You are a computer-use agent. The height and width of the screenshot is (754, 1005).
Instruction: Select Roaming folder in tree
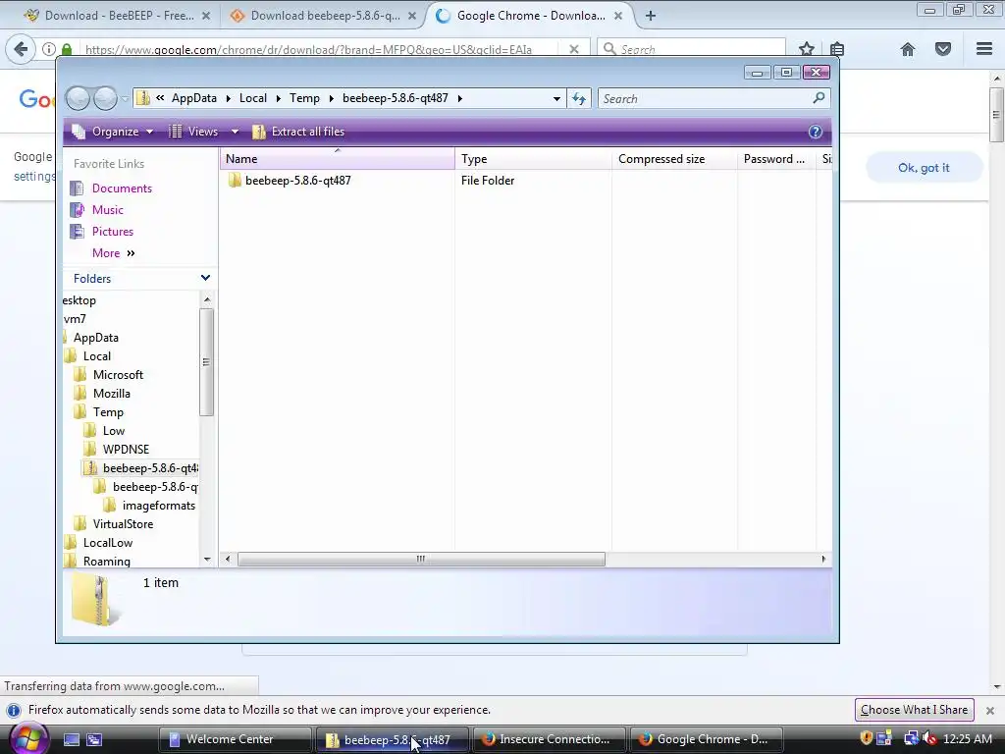click(x=106, y=561)
